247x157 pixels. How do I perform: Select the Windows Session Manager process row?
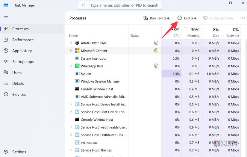pos(100,81)
